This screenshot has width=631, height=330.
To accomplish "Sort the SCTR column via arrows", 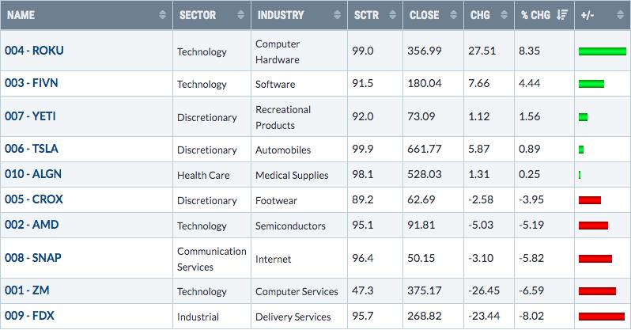I will 393,15.
